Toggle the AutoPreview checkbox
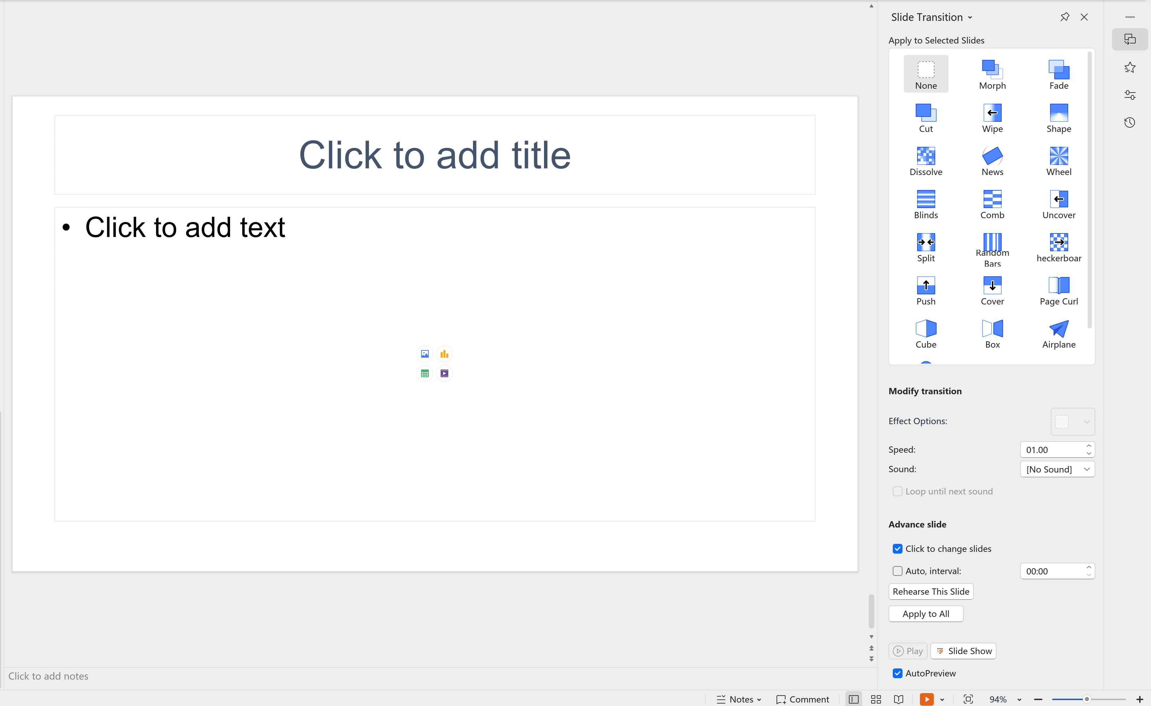Screen dimensions: 1151x706 coord(897,673)
